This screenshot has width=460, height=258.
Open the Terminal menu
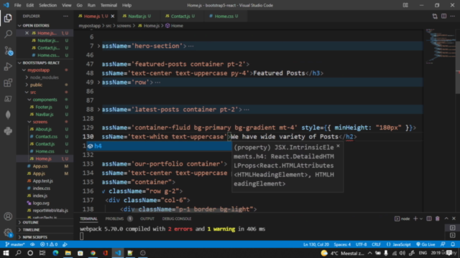pos(109,5)
